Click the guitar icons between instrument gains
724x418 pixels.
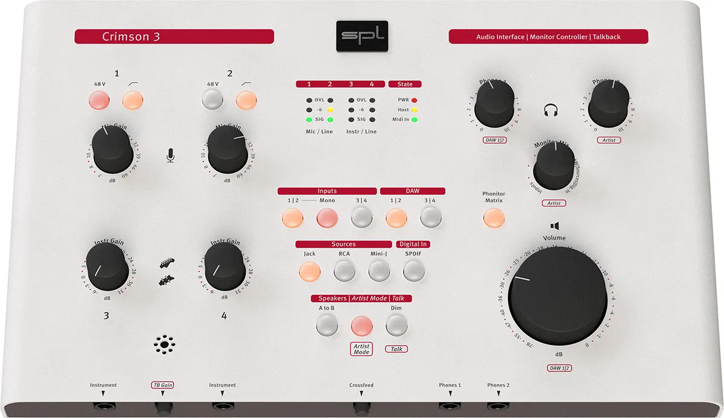[167, 272]
